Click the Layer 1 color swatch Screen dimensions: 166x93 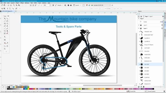[x=162, y=28]
